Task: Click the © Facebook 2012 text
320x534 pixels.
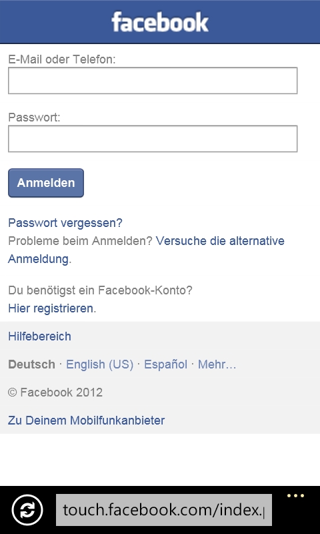Action: (55, 392)
